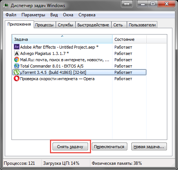The image size is (178, 170).
Task: Click the double-arrow resize icon in title bar
Action: click(127, 4)
